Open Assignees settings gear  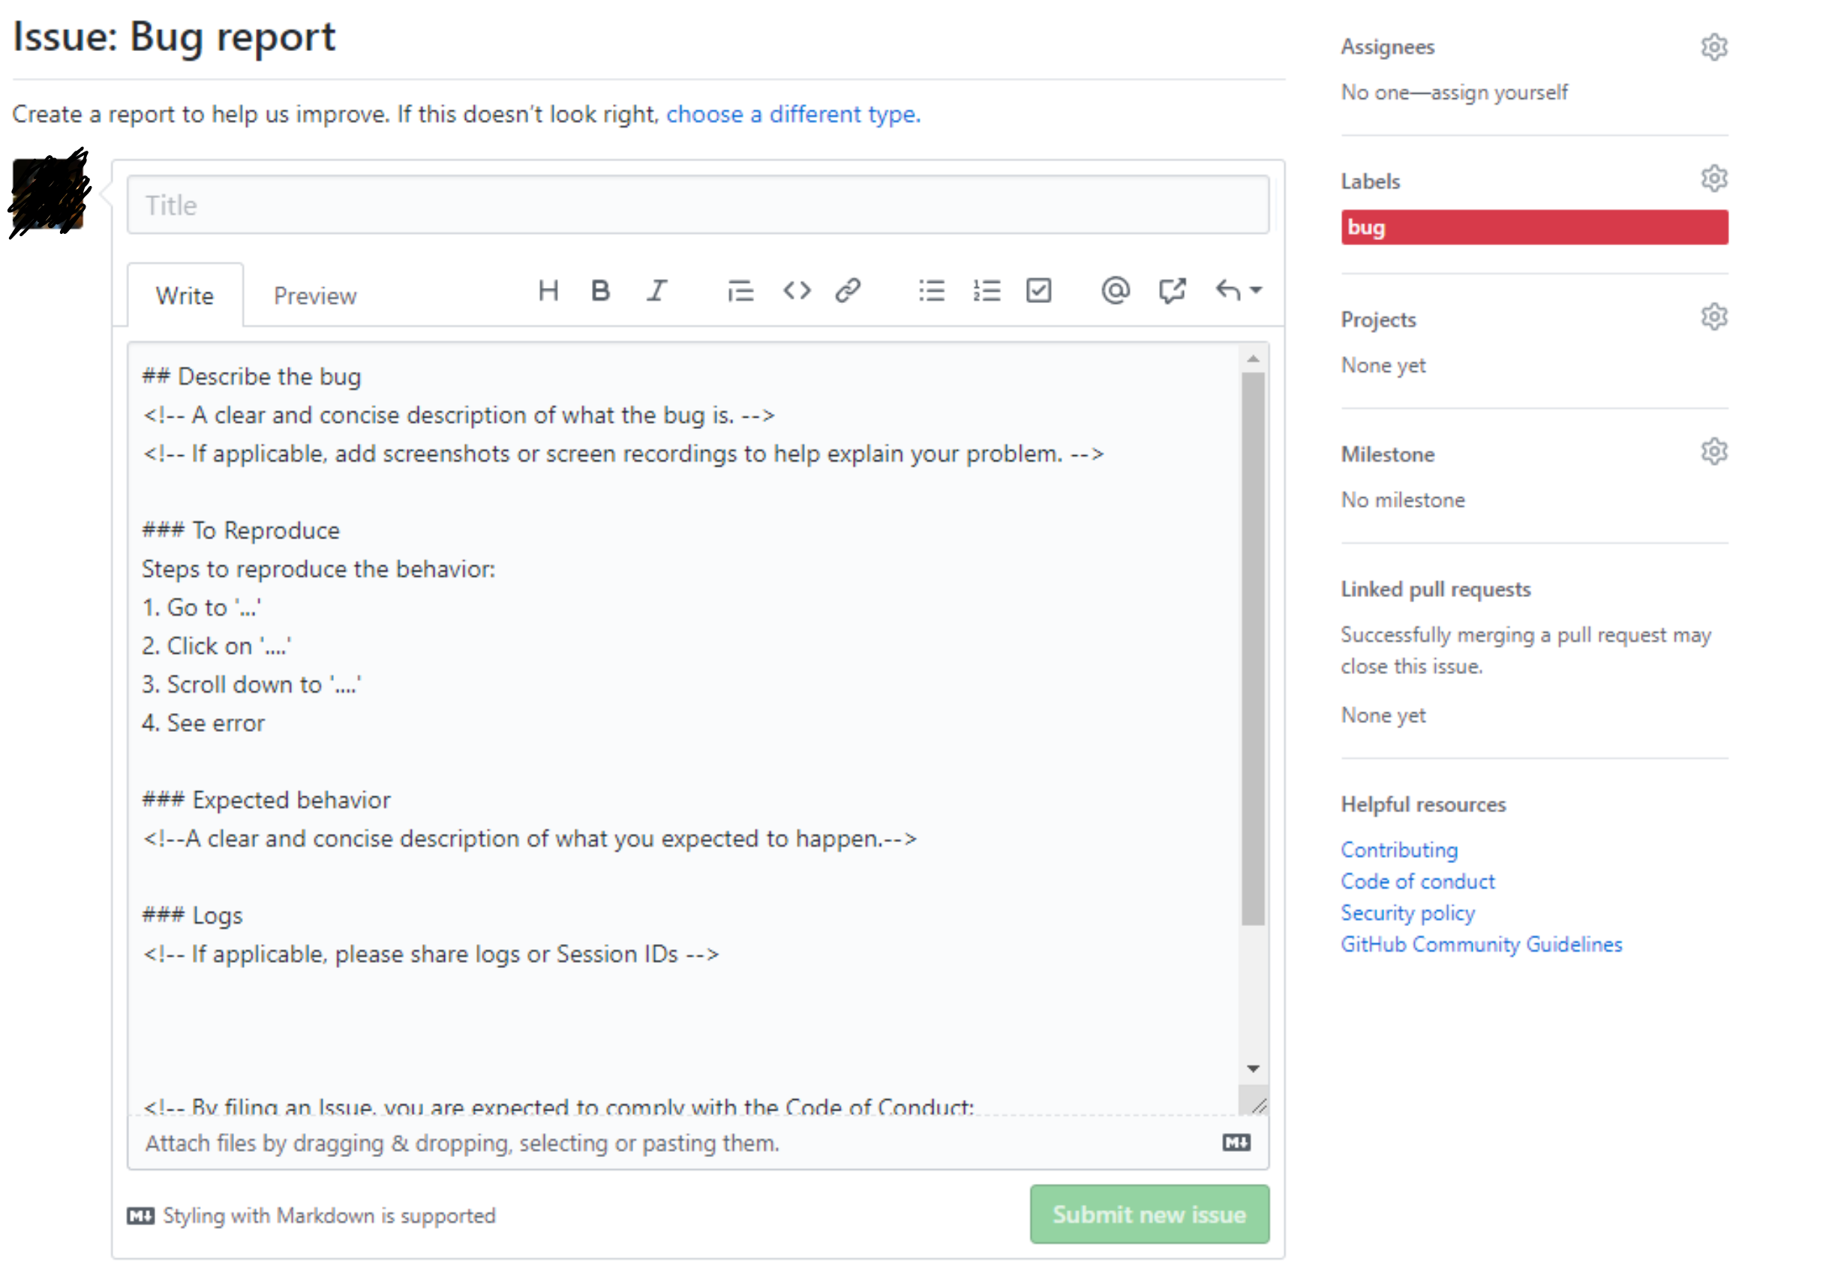click(x=1715, y=46)
